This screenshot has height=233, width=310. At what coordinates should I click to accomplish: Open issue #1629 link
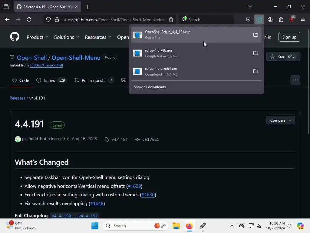[134, 186]
